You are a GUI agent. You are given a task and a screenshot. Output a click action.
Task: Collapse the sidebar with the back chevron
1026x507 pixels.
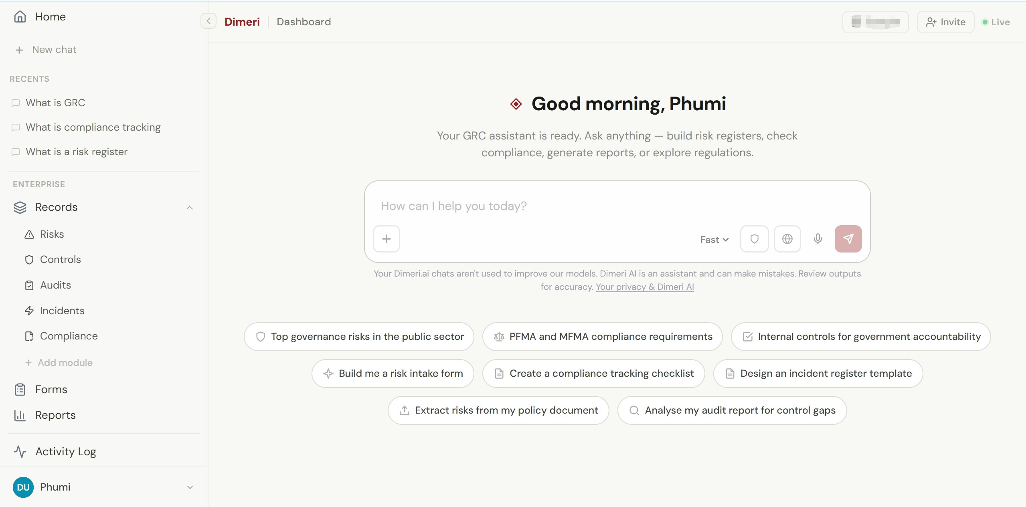(208, 21)
